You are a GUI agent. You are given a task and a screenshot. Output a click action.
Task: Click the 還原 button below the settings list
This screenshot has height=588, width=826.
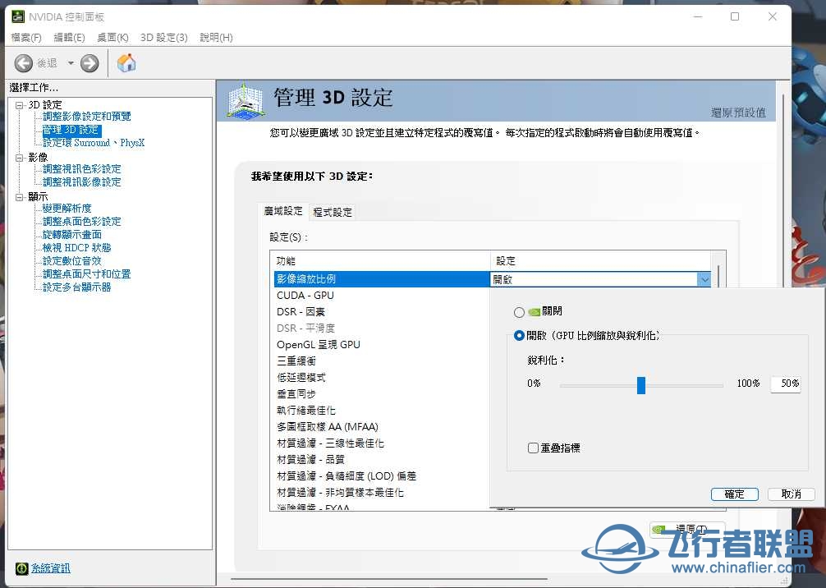(687, 529)
